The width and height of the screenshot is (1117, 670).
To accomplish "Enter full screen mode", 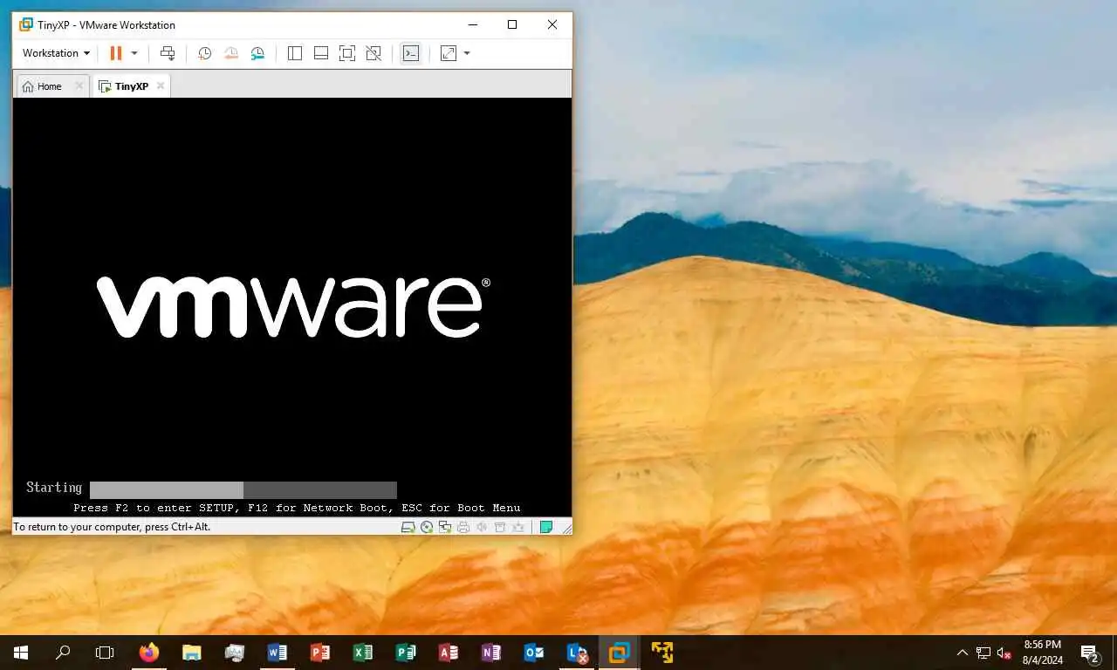I will (347, 53).
